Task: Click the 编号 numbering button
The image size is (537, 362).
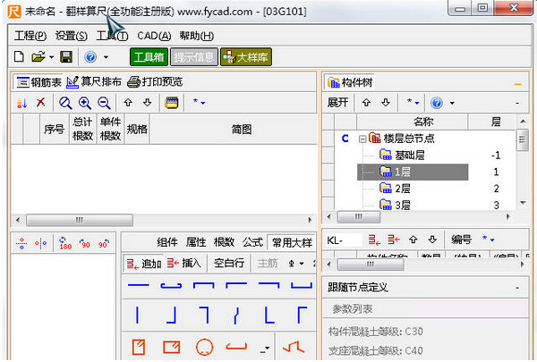Action: pos(461,240)
